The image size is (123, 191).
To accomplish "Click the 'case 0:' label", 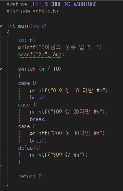I will (28, 83).
